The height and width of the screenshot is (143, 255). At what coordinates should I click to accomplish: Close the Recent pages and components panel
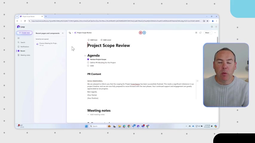(63, 33)
